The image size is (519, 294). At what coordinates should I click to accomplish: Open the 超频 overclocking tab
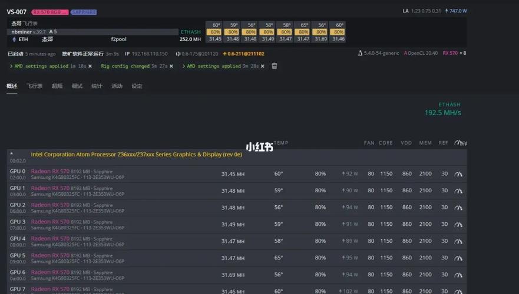57,86
